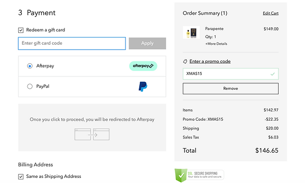This screenshot has height=183, width=305.
Task: Click the Billing Address heading
Action: (36, 165)
